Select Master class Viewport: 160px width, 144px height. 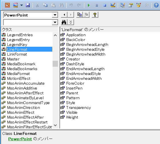(x=13, y=59)
